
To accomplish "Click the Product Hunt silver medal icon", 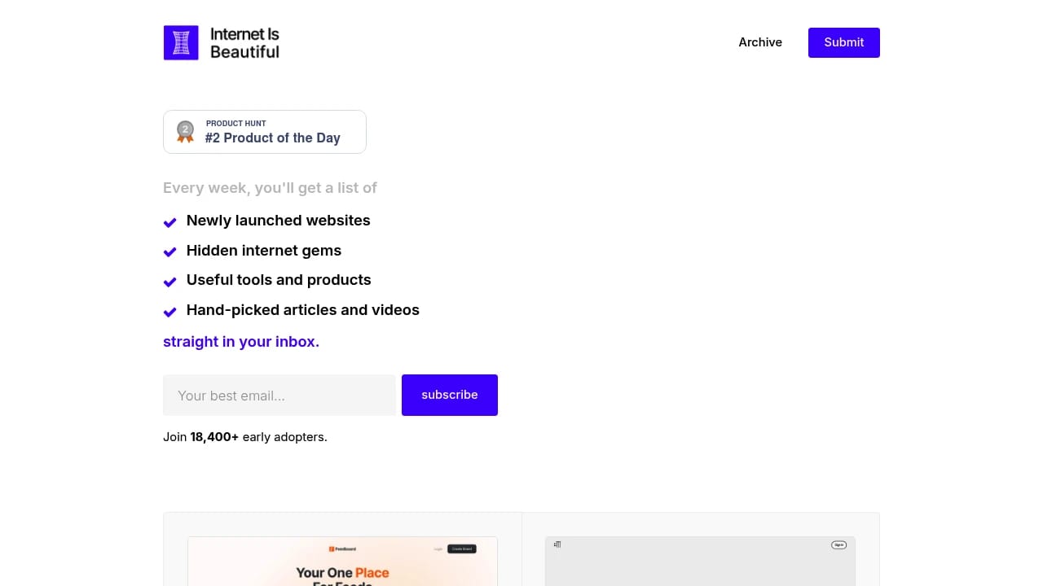I will (185, 131).
